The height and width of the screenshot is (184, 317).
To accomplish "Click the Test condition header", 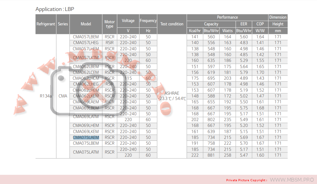I will tap(172, 24).
